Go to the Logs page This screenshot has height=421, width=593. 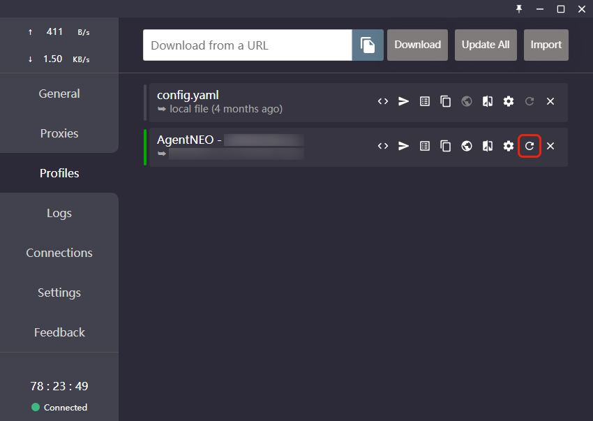click(59, 213)
